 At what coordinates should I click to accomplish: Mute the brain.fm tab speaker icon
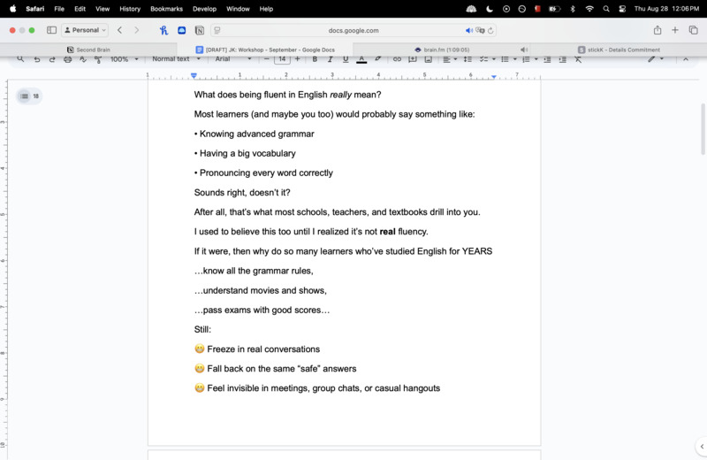(523, 50)
